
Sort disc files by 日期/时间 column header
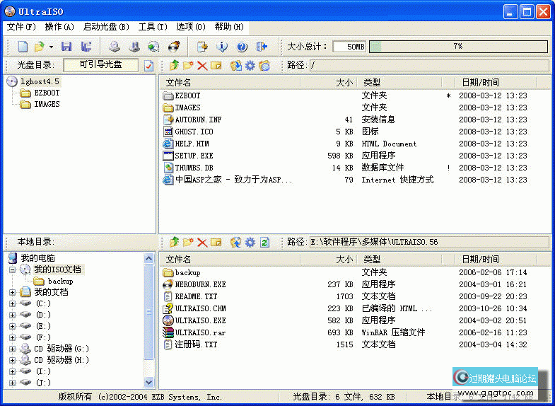click(480, 83)
